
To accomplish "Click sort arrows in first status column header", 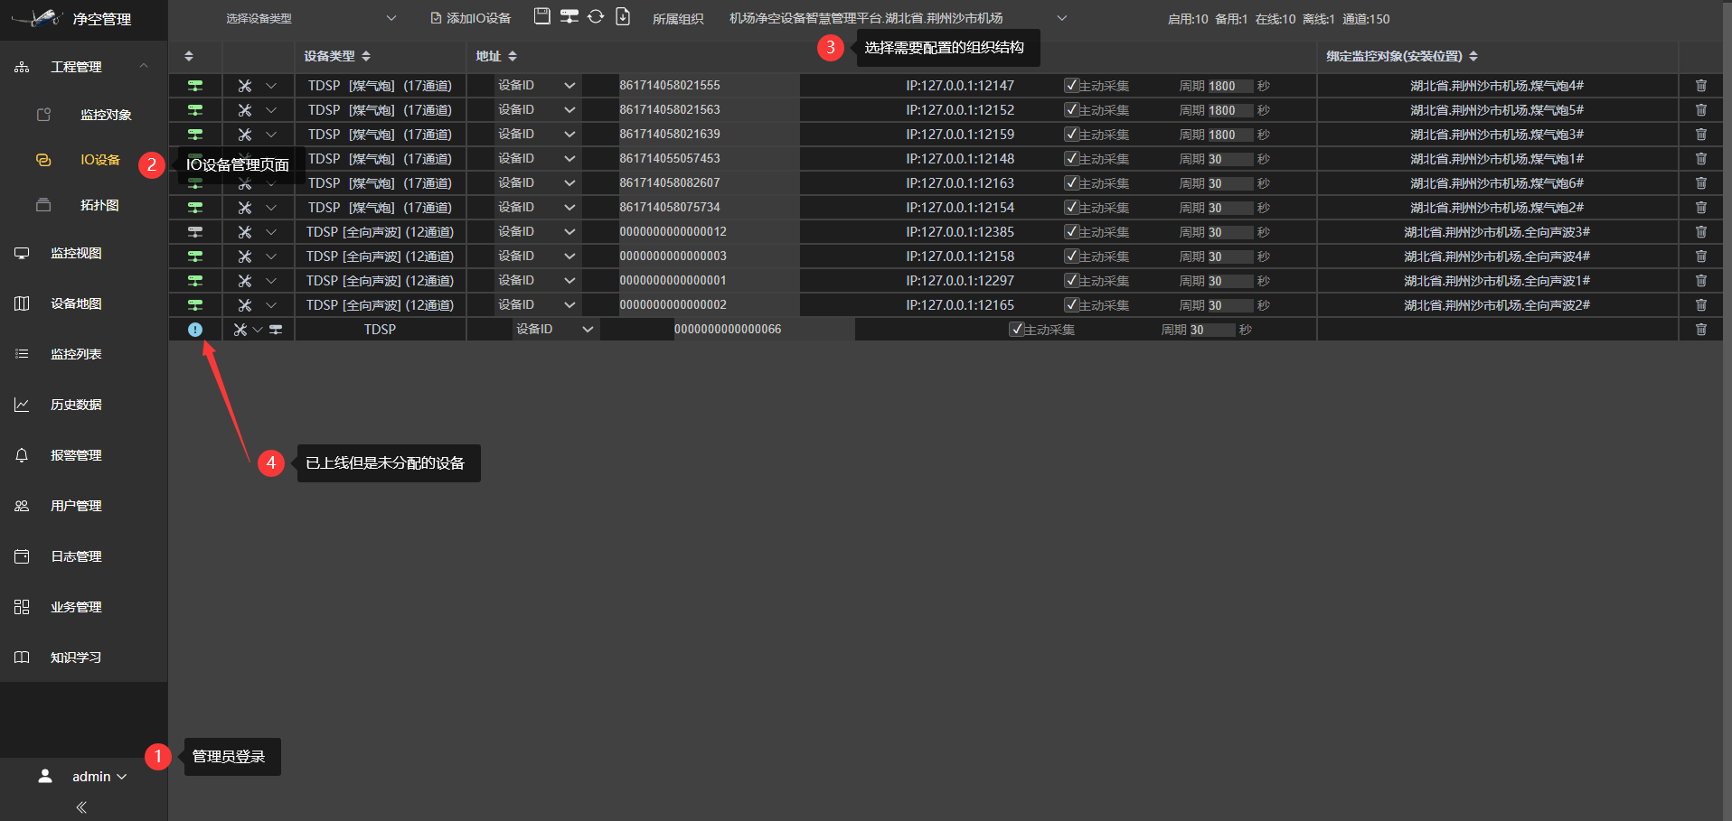I will 189,56.
